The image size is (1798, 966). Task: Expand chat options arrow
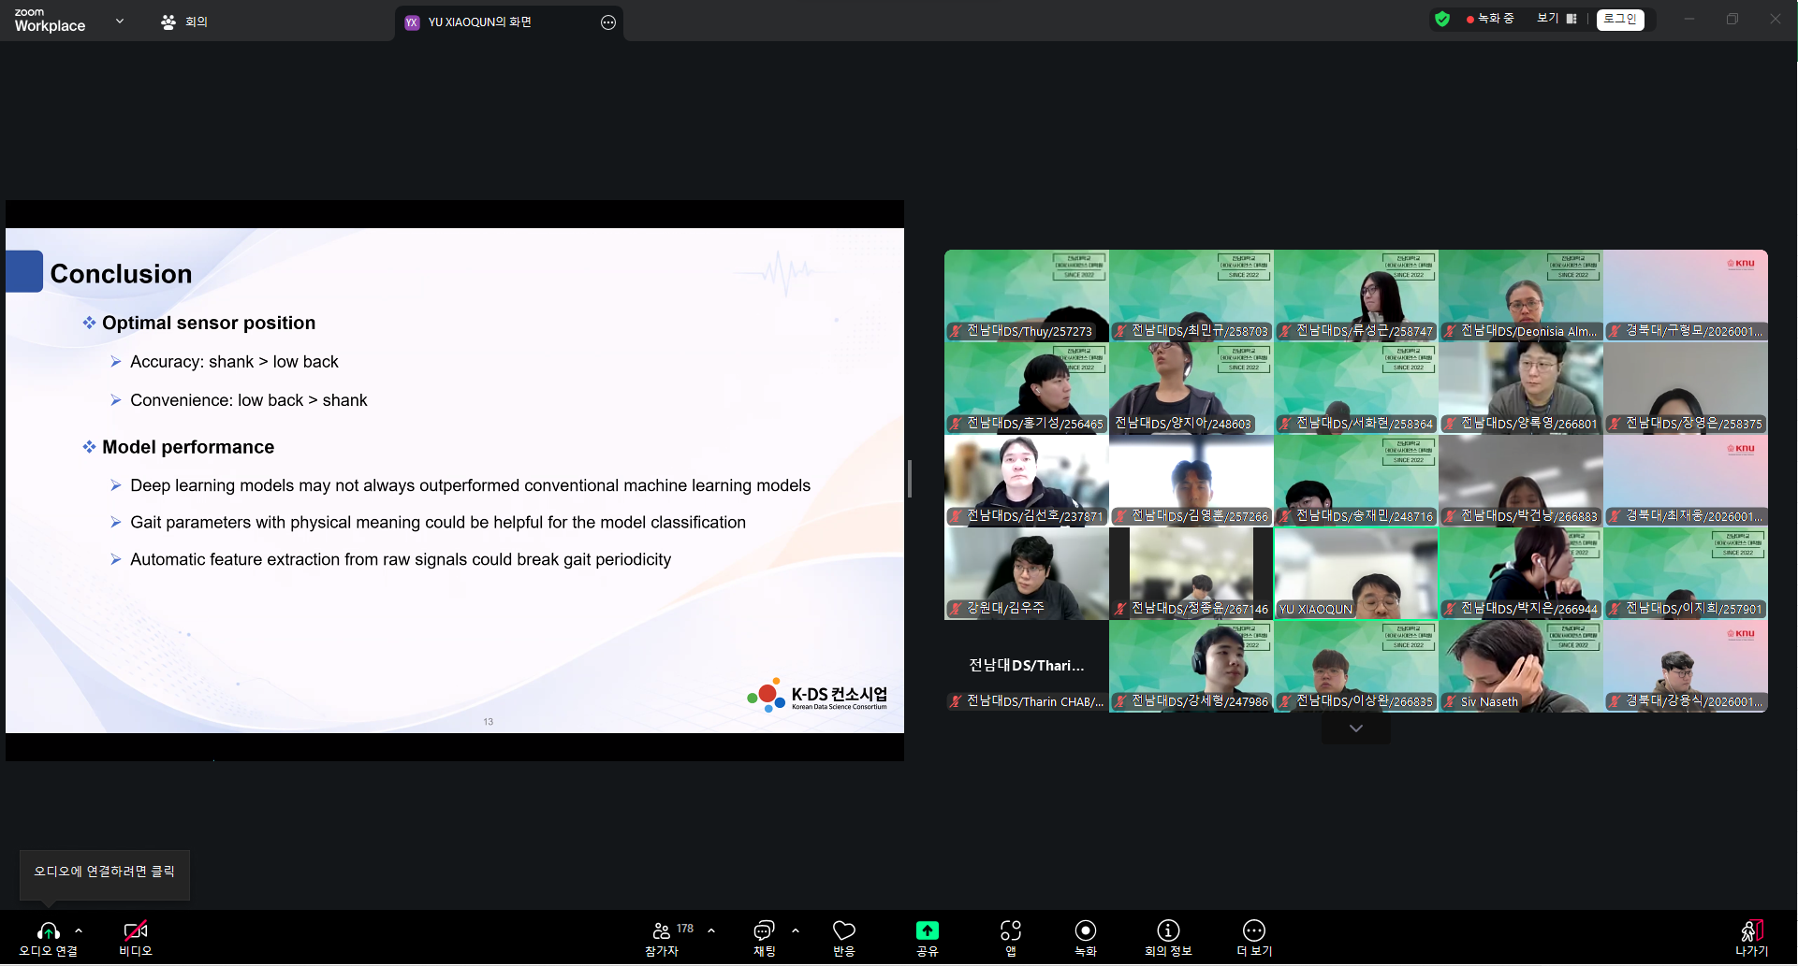click(x=796, y=930)
